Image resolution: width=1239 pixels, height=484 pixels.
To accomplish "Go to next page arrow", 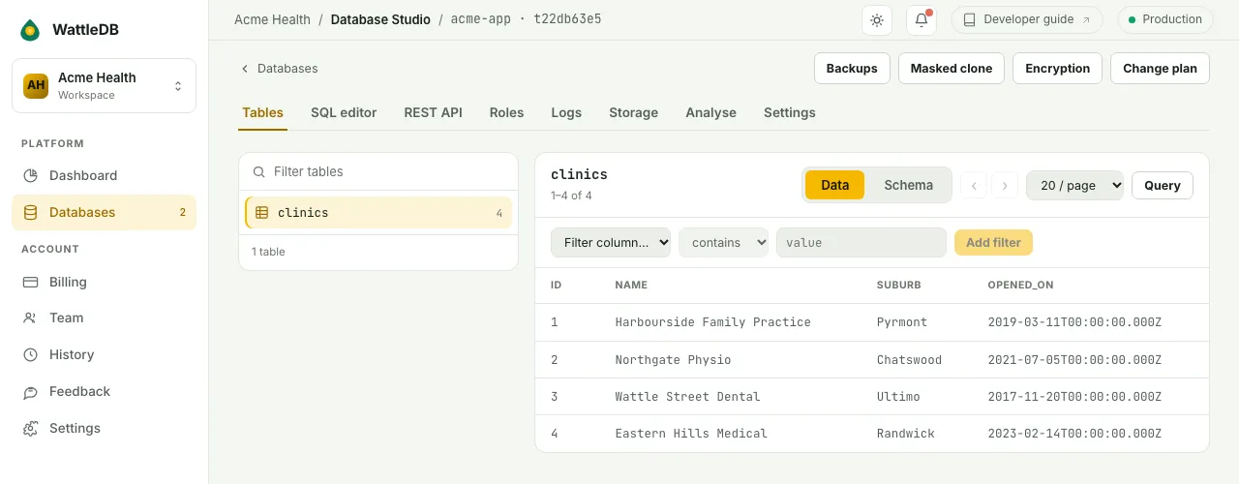I will [x=1005, y=185].
